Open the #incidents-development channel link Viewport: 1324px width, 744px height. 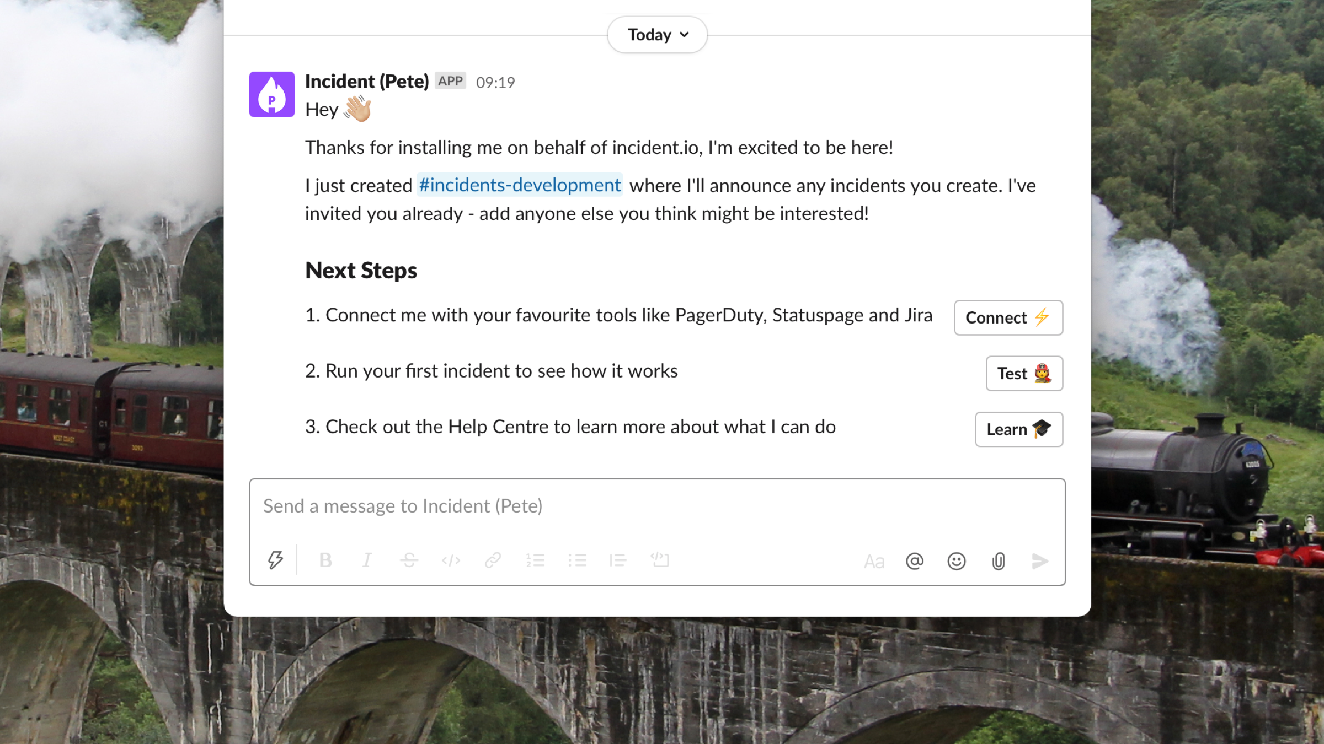pos(520,185)
